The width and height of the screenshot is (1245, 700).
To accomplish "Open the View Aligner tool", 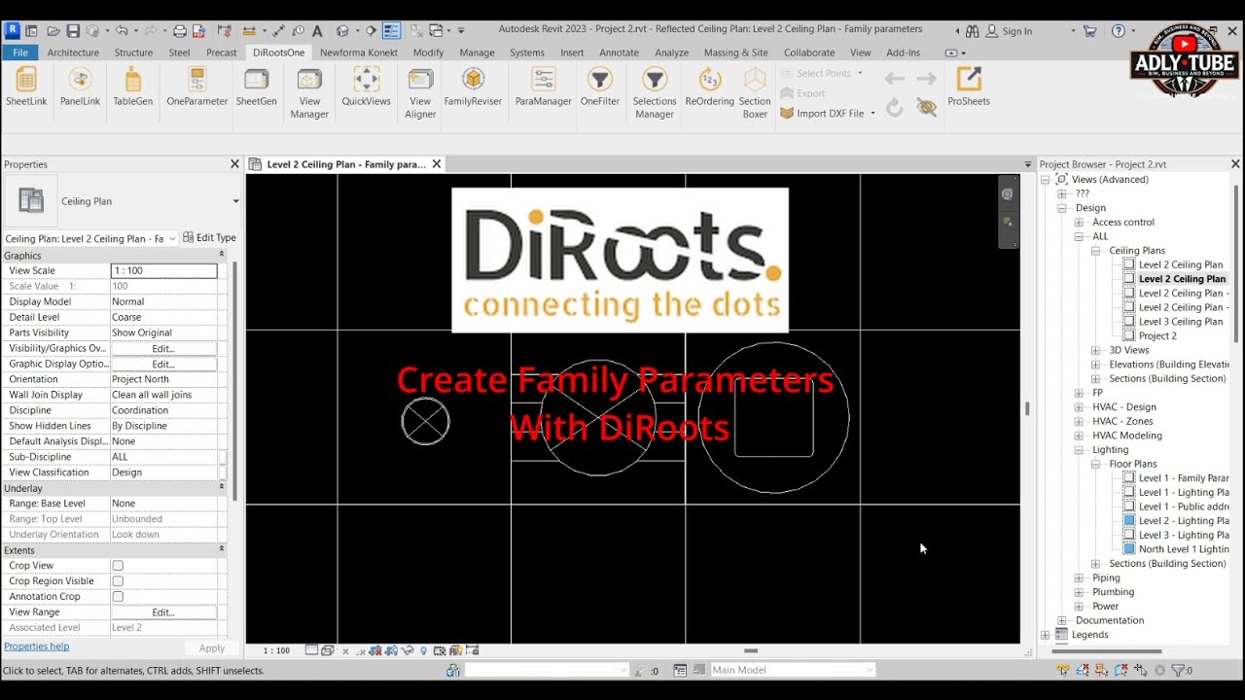I will pos(420,92).
